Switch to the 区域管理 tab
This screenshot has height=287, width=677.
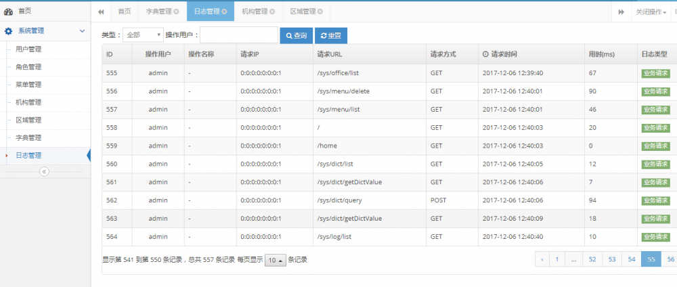click(306, 12)
